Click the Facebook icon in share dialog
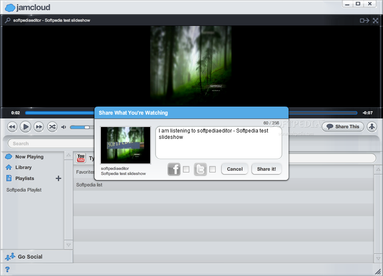Image resolution: width=383 pixels, height=276 pixels. [x=174, y=169]
